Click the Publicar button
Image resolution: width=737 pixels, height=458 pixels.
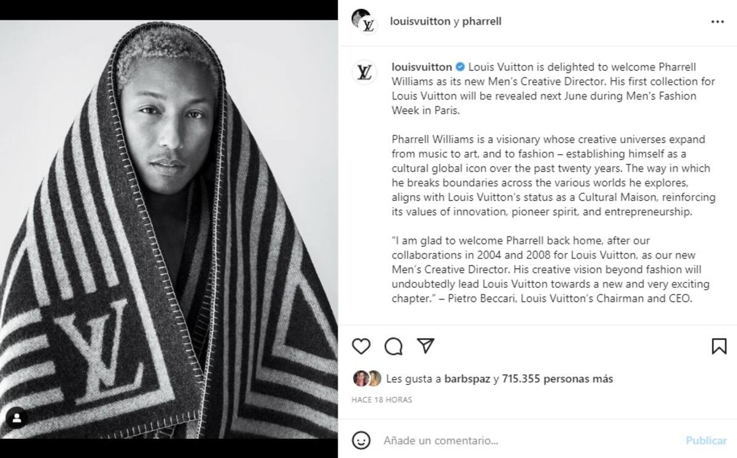[x=706, y=440]
